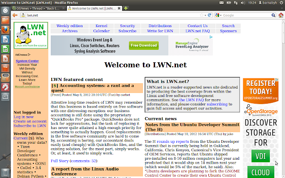Click the site identity icon in URL bar
The height and width of the screenshot is (178, 285).
click(x=23, y=15)
